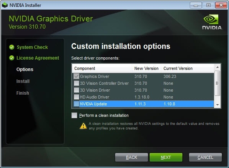Click the green checkmark beside System Check

tap(11, 47)
